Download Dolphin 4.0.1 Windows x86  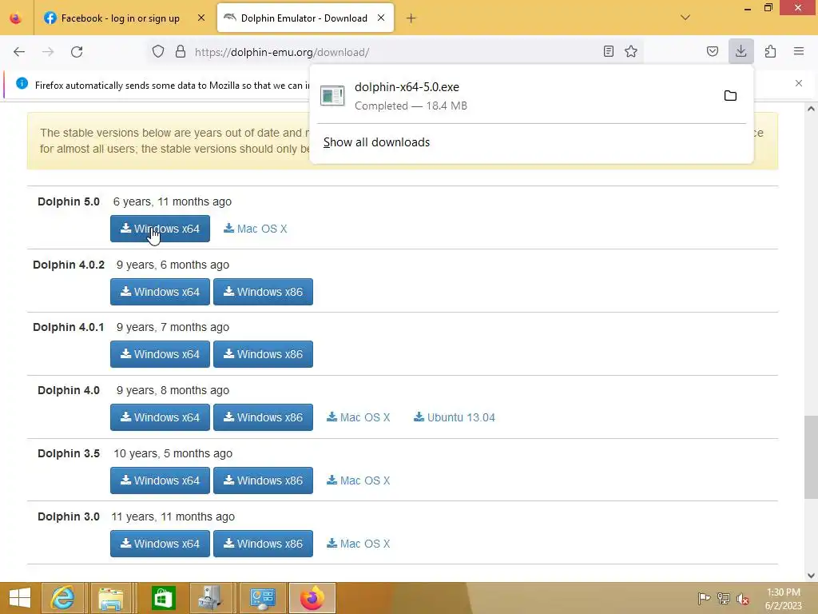click(263, 354)
